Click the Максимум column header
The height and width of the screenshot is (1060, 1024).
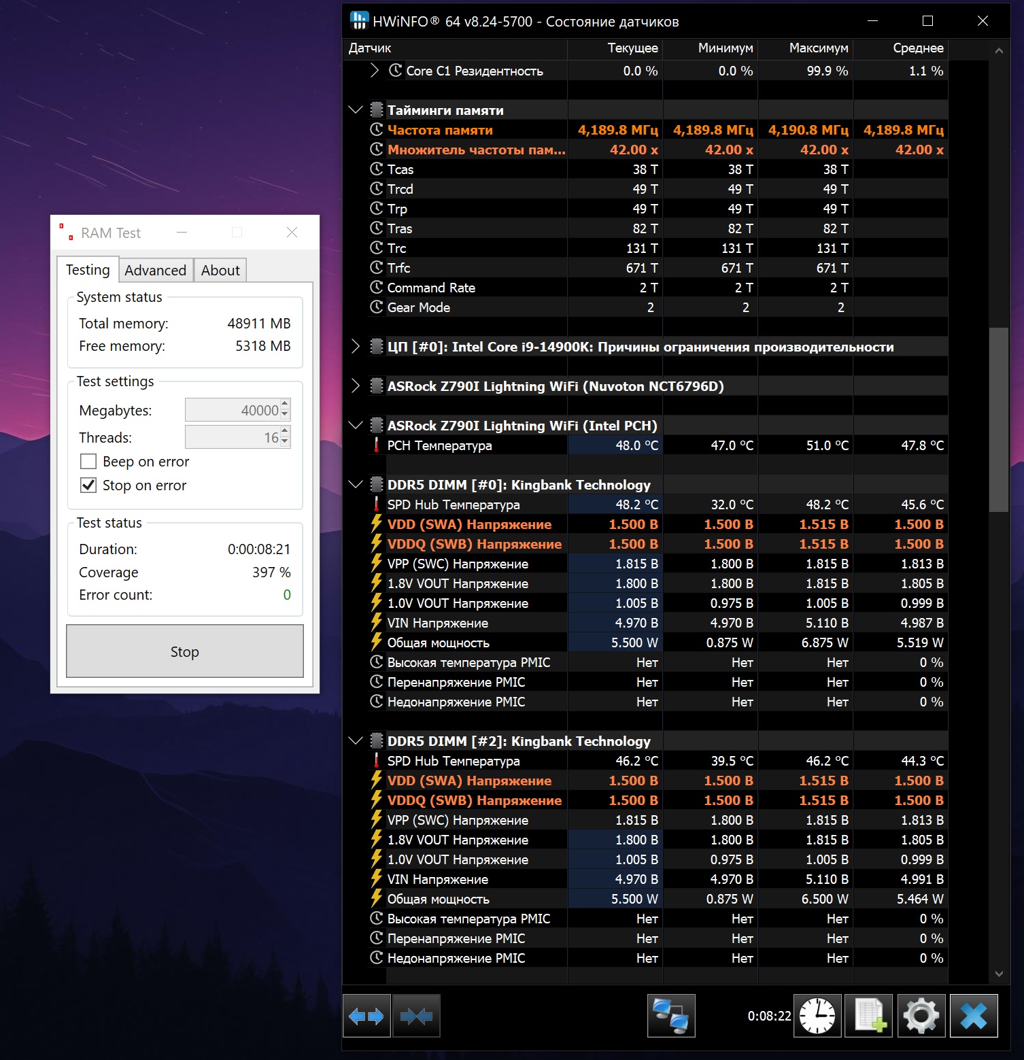806,48
